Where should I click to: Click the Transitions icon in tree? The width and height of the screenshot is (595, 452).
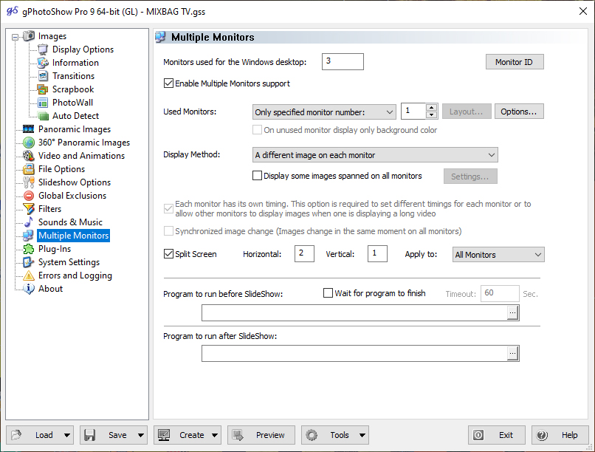click(x=43, y=76)
